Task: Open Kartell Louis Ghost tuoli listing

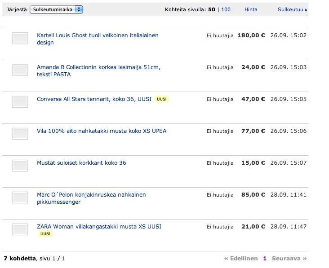Action: [x=98, y=39]
